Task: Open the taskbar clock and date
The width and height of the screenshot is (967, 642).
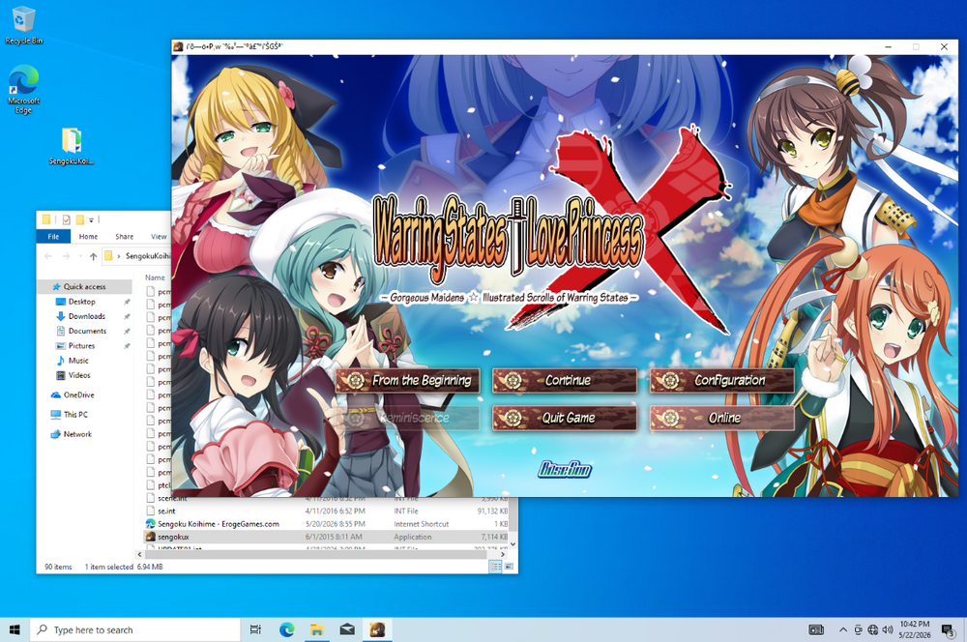Action: (x=915, y=629)
